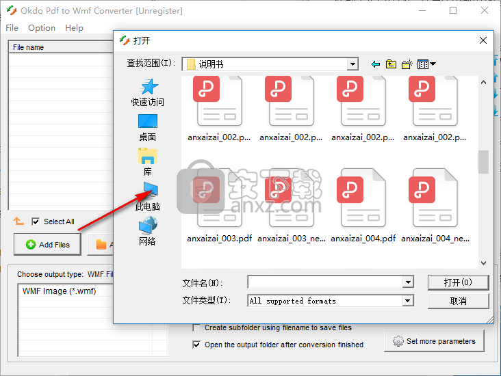Open the view menu icon
Viewport: 501px width, 376px height.
pyautogui.click(x=426, y=64)
